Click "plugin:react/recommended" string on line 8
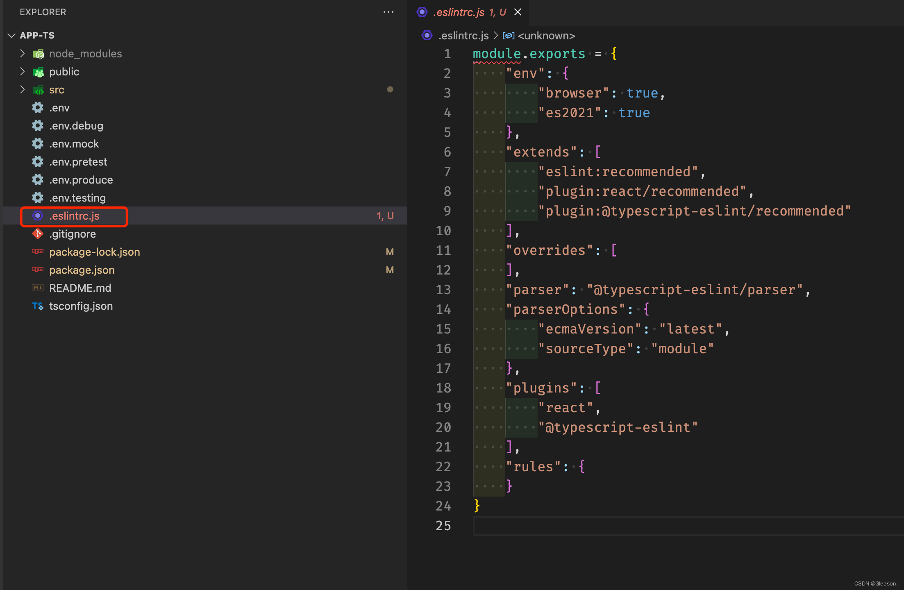The width and height of the screenshot is (904, 590). point(642,191)
